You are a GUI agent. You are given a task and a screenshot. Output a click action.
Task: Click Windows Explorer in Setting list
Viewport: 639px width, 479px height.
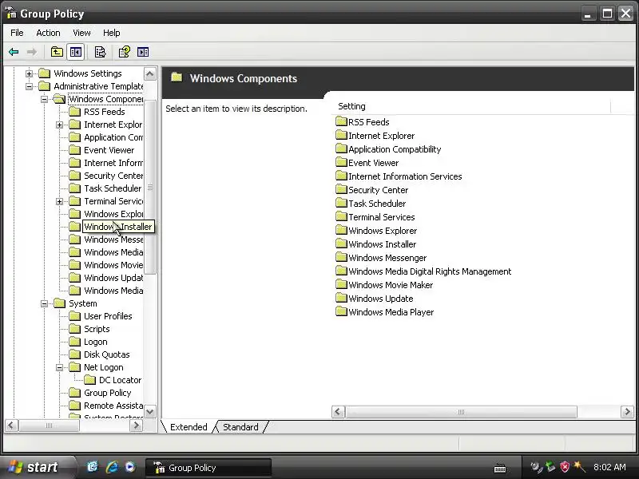[x=383, y=231]
